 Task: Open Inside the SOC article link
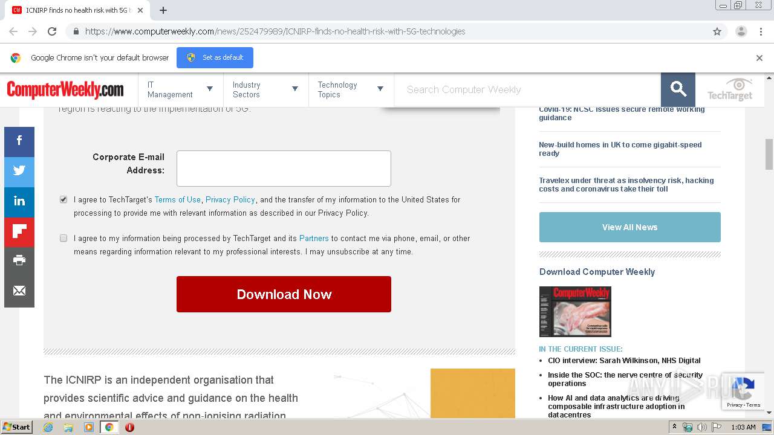pos(625,379)
